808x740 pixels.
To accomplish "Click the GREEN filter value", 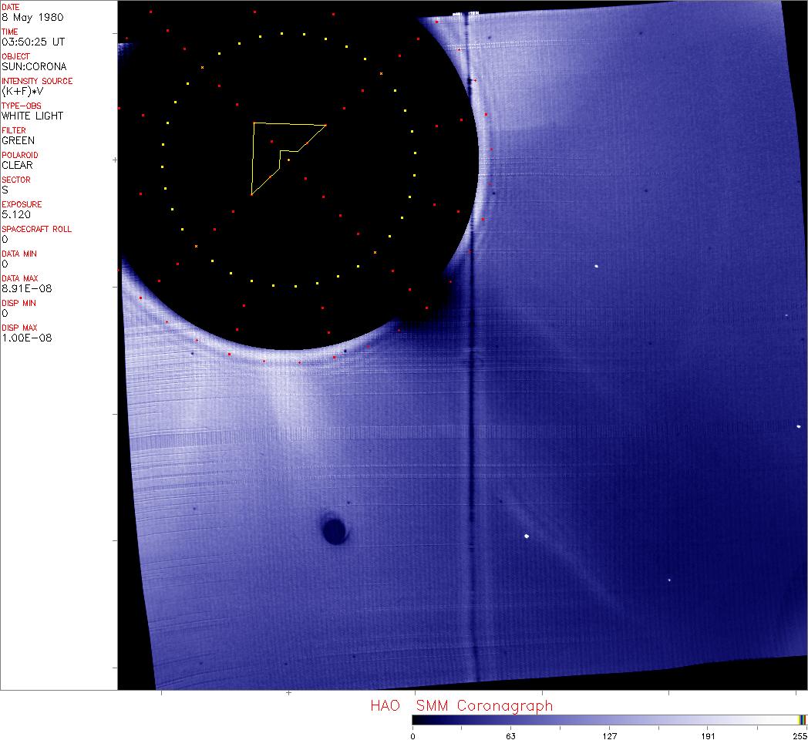I will pyautogui.click(x=19, y=140).
